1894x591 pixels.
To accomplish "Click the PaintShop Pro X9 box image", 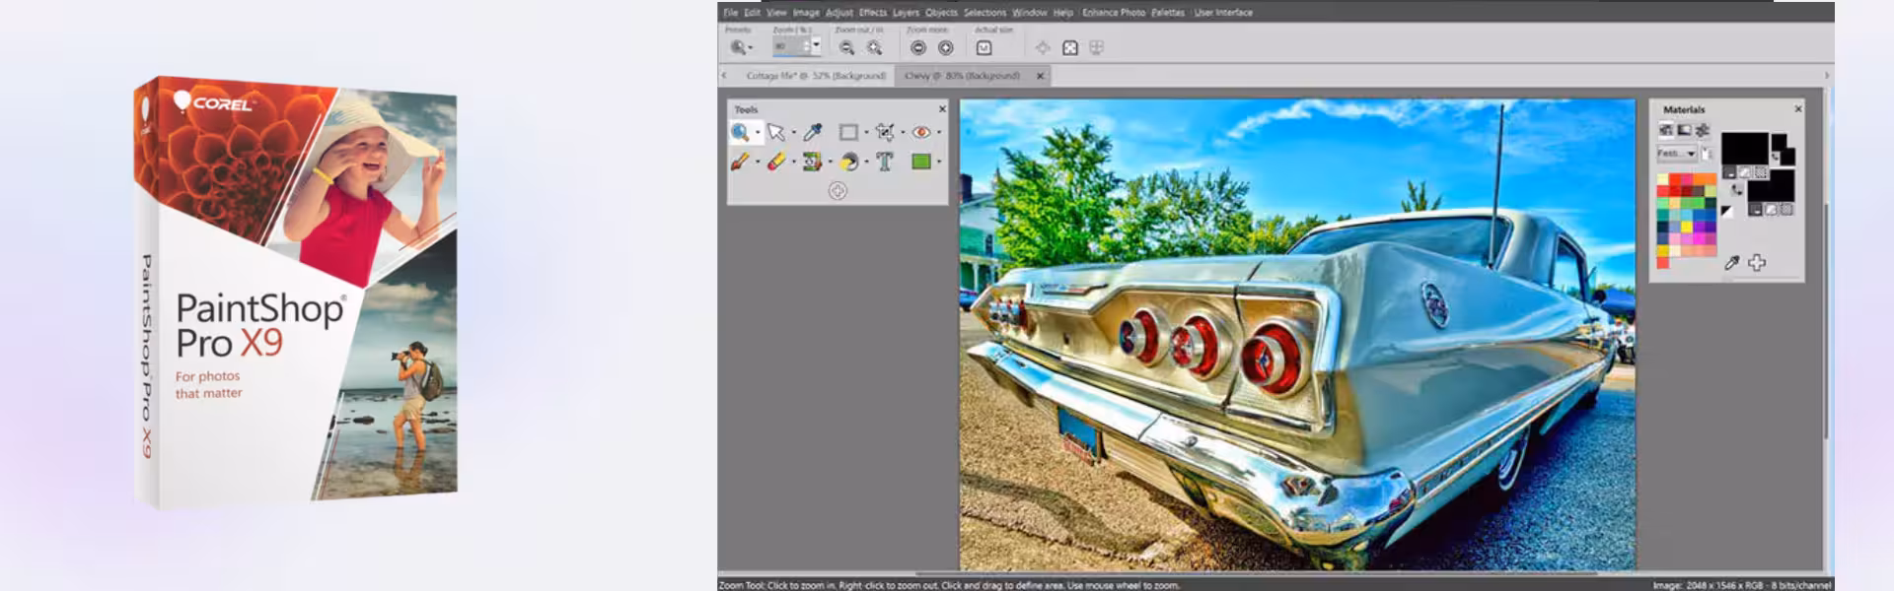I will click(x=296, y=292).
